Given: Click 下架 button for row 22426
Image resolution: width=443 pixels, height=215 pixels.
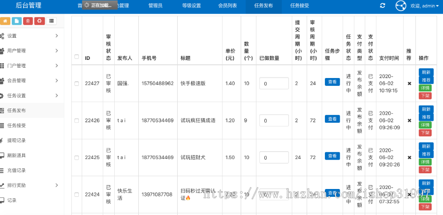Looking at the screenshot, I should [425, 133].
